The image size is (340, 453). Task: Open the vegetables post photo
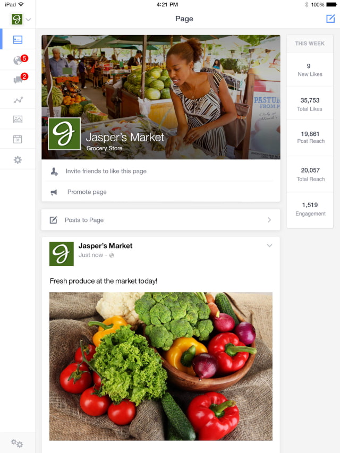pyautogui.click(x=161, y=366)
